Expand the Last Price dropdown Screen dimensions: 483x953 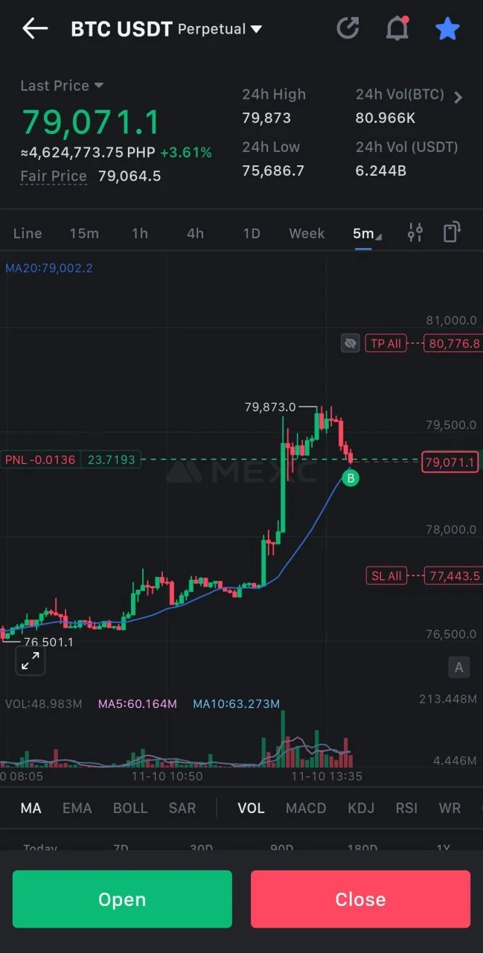(x=62, y=86)
